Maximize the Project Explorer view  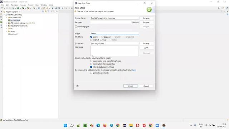pos(57,11)
